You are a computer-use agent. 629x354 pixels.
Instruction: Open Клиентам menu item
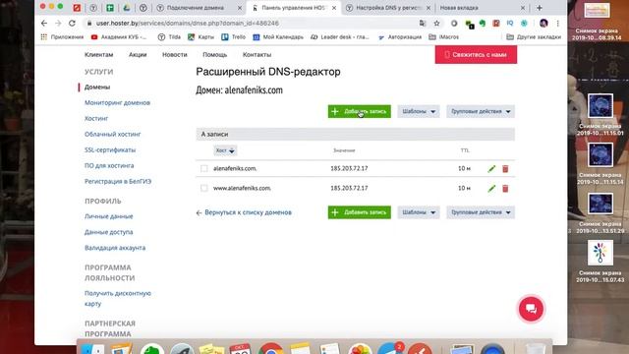(98, 55)
